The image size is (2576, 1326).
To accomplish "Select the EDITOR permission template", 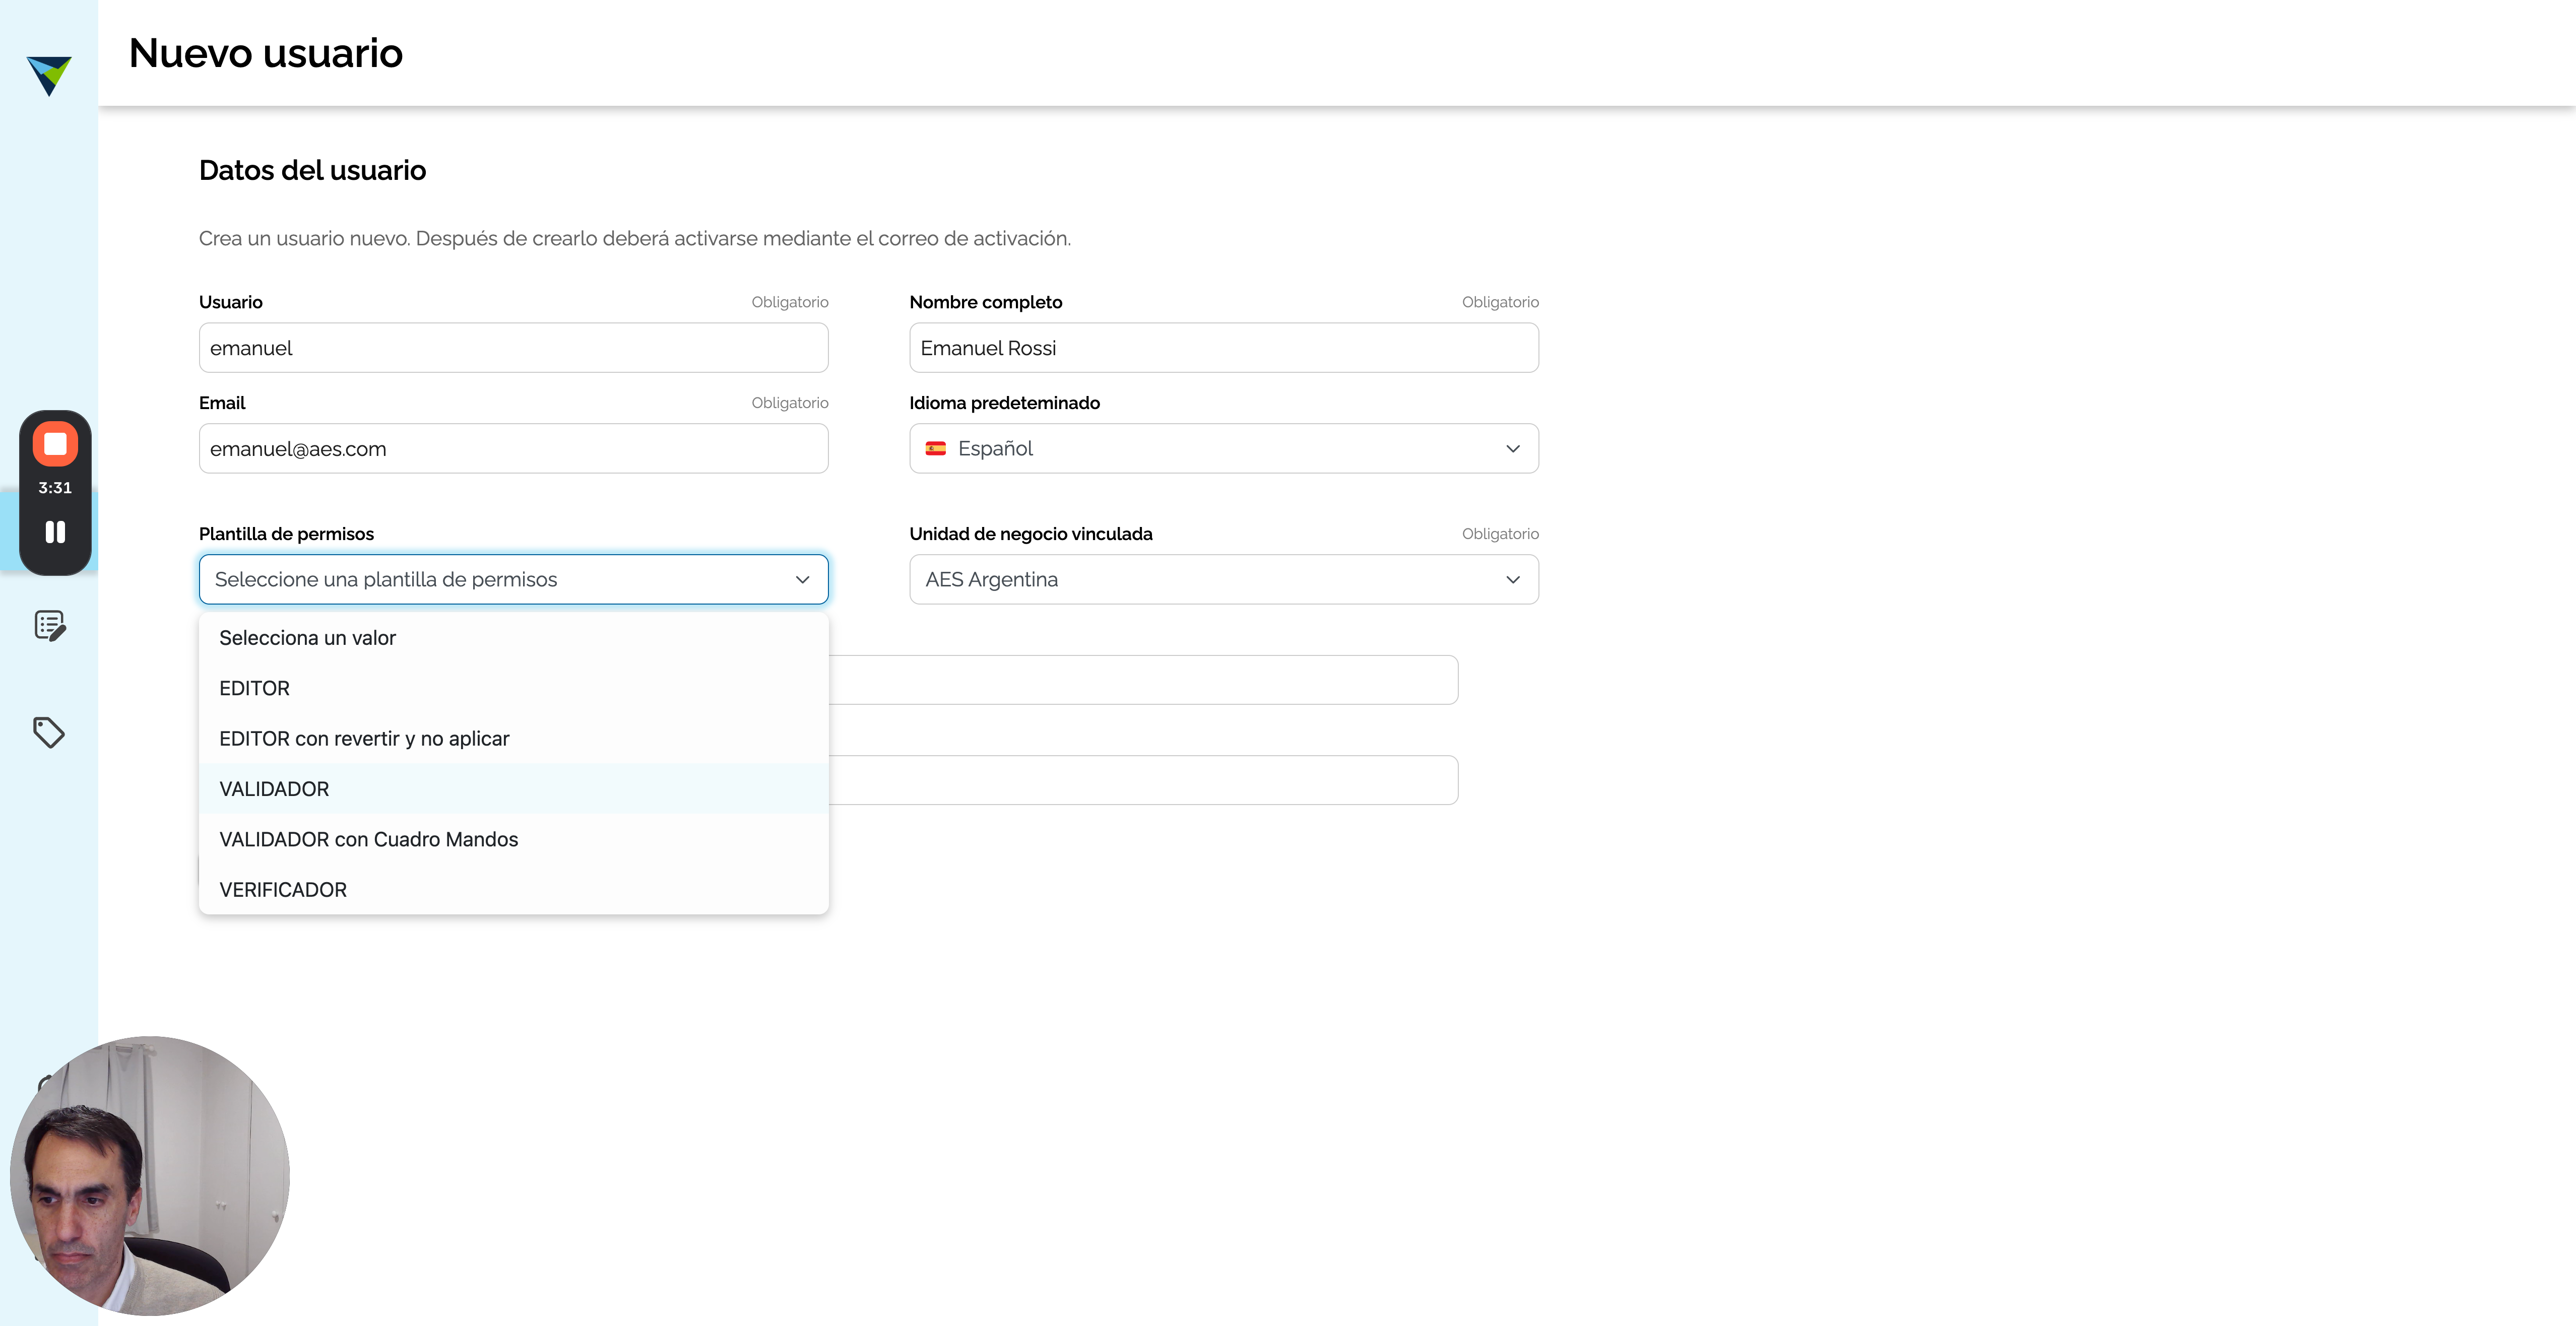I will (x=514, y=689).
